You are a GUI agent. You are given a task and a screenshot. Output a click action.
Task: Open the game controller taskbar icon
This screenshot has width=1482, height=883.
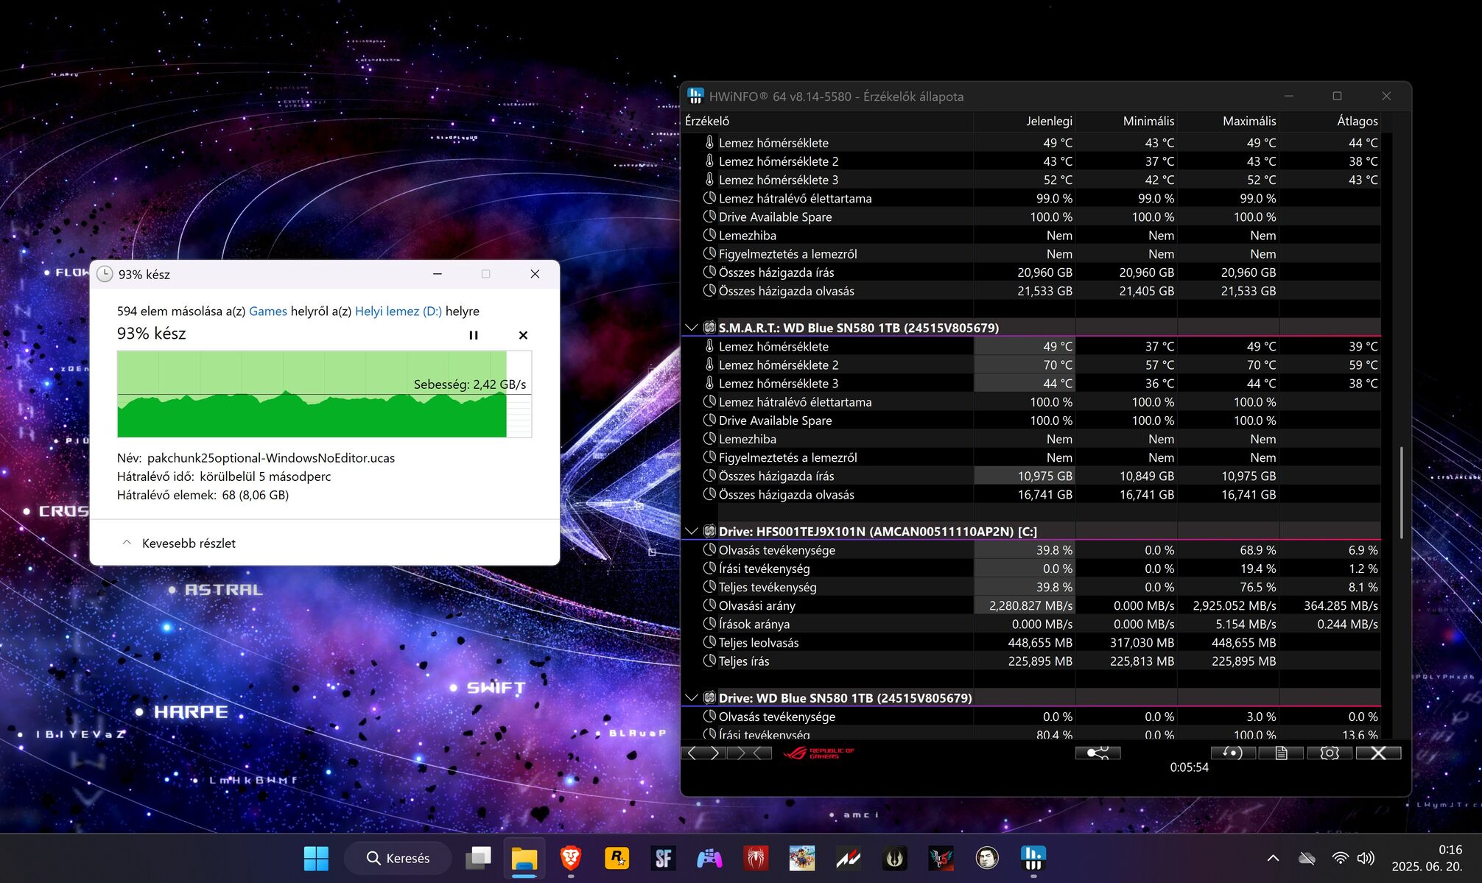pos(709,858)
